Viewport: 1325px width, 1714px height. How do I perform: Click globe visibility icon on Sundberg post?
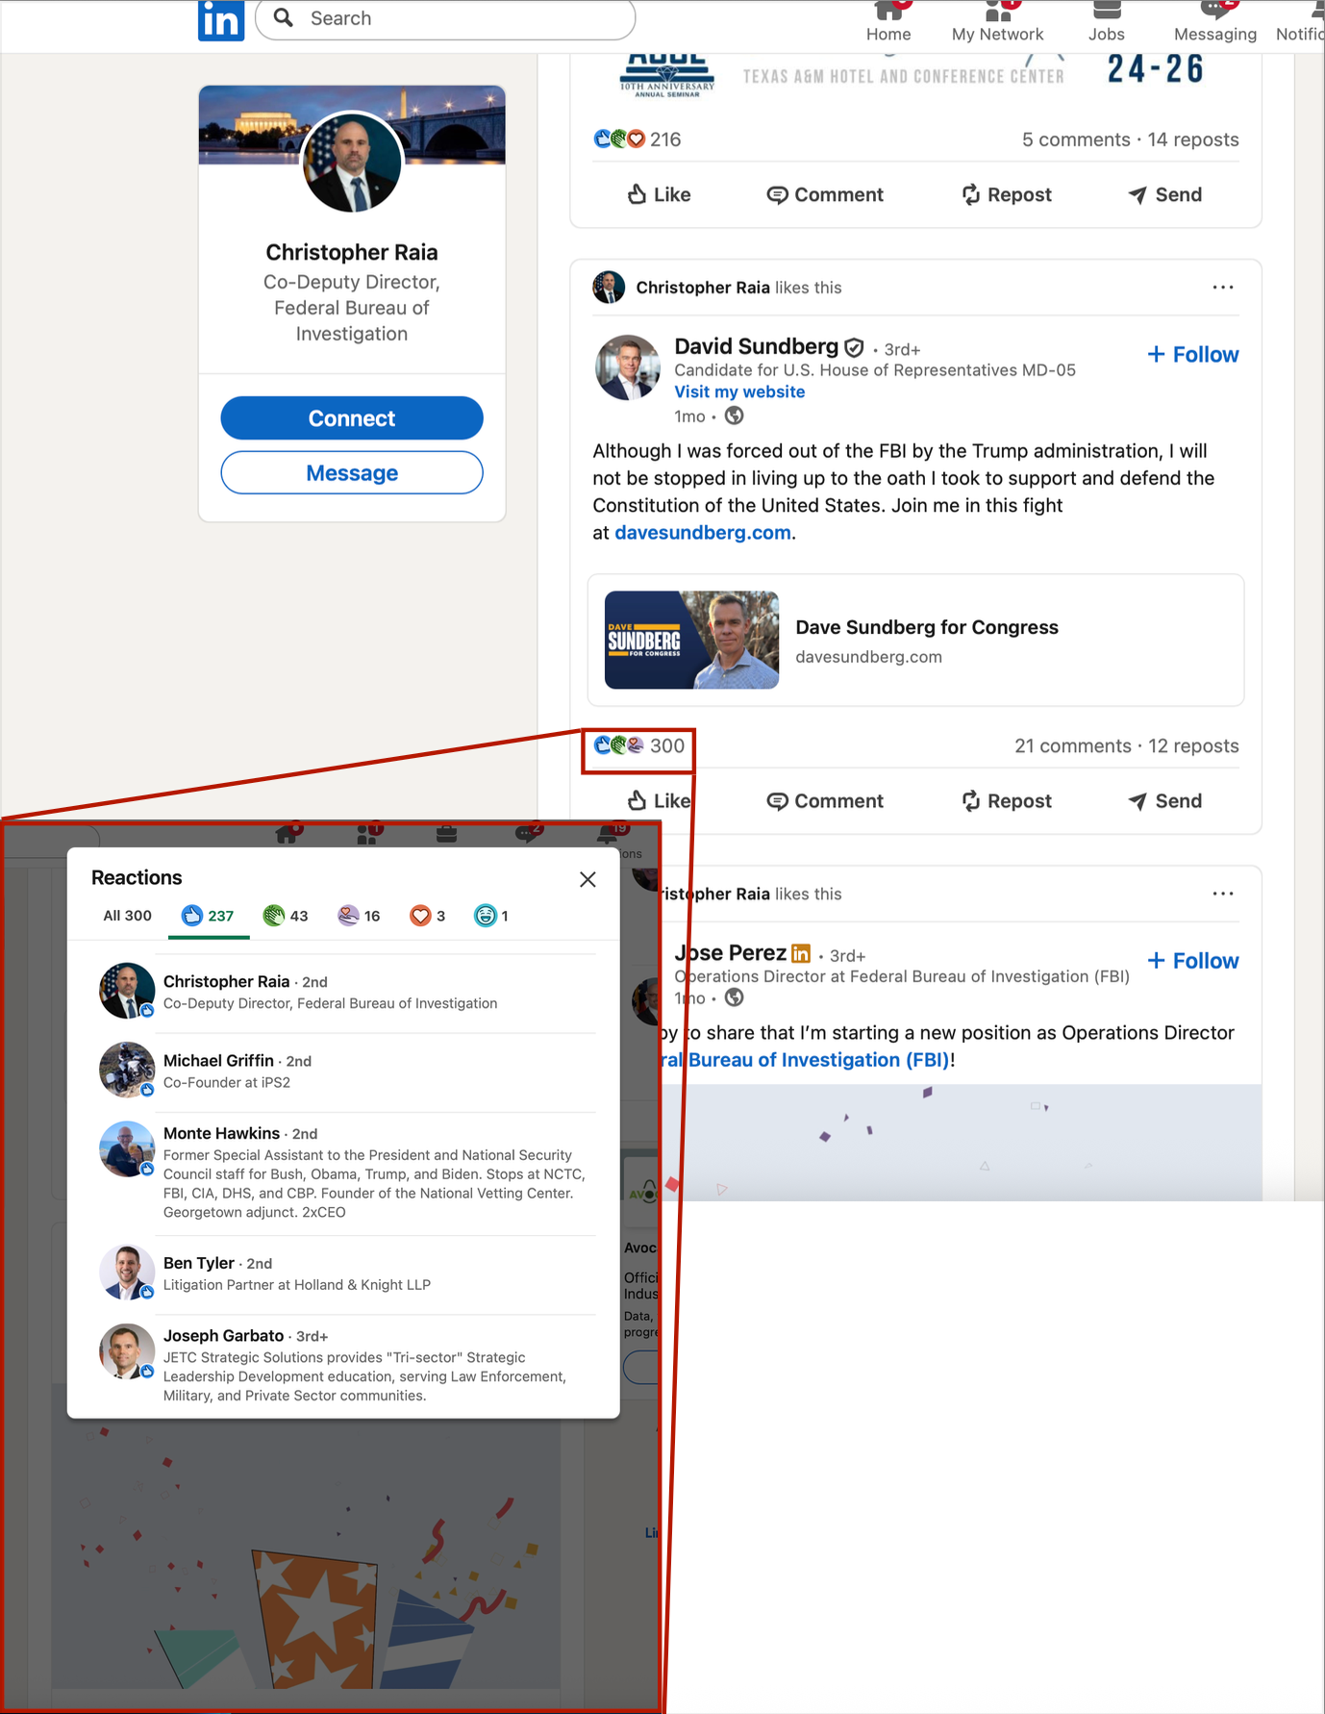[734, 416]
